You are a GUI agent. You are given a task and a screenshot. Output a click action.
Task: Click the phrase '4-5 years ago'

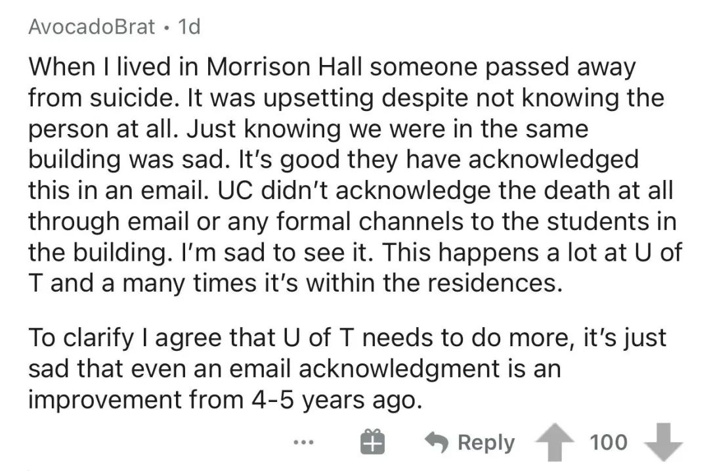pyautogui.click(x=336, y=400)
